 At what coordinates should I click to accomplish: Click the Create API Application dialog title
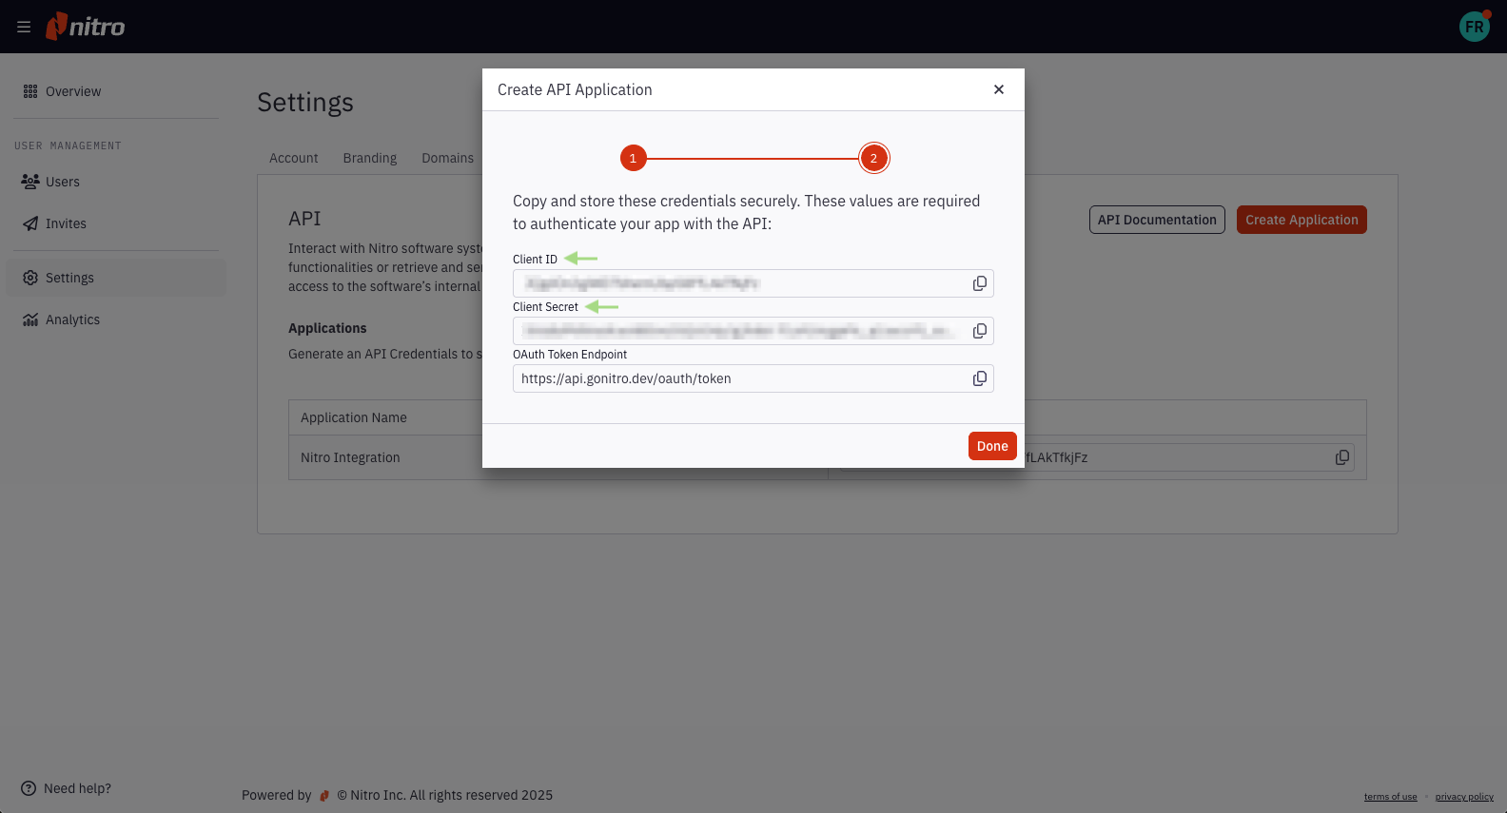click(575, 89)
